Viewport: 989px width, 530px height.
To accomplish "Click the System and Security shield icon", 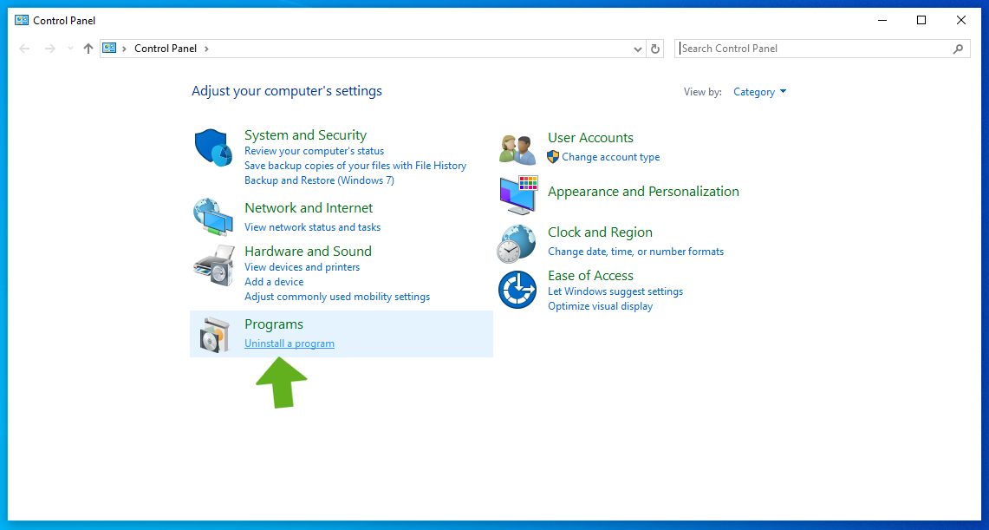I will click(x=211, y=147).
